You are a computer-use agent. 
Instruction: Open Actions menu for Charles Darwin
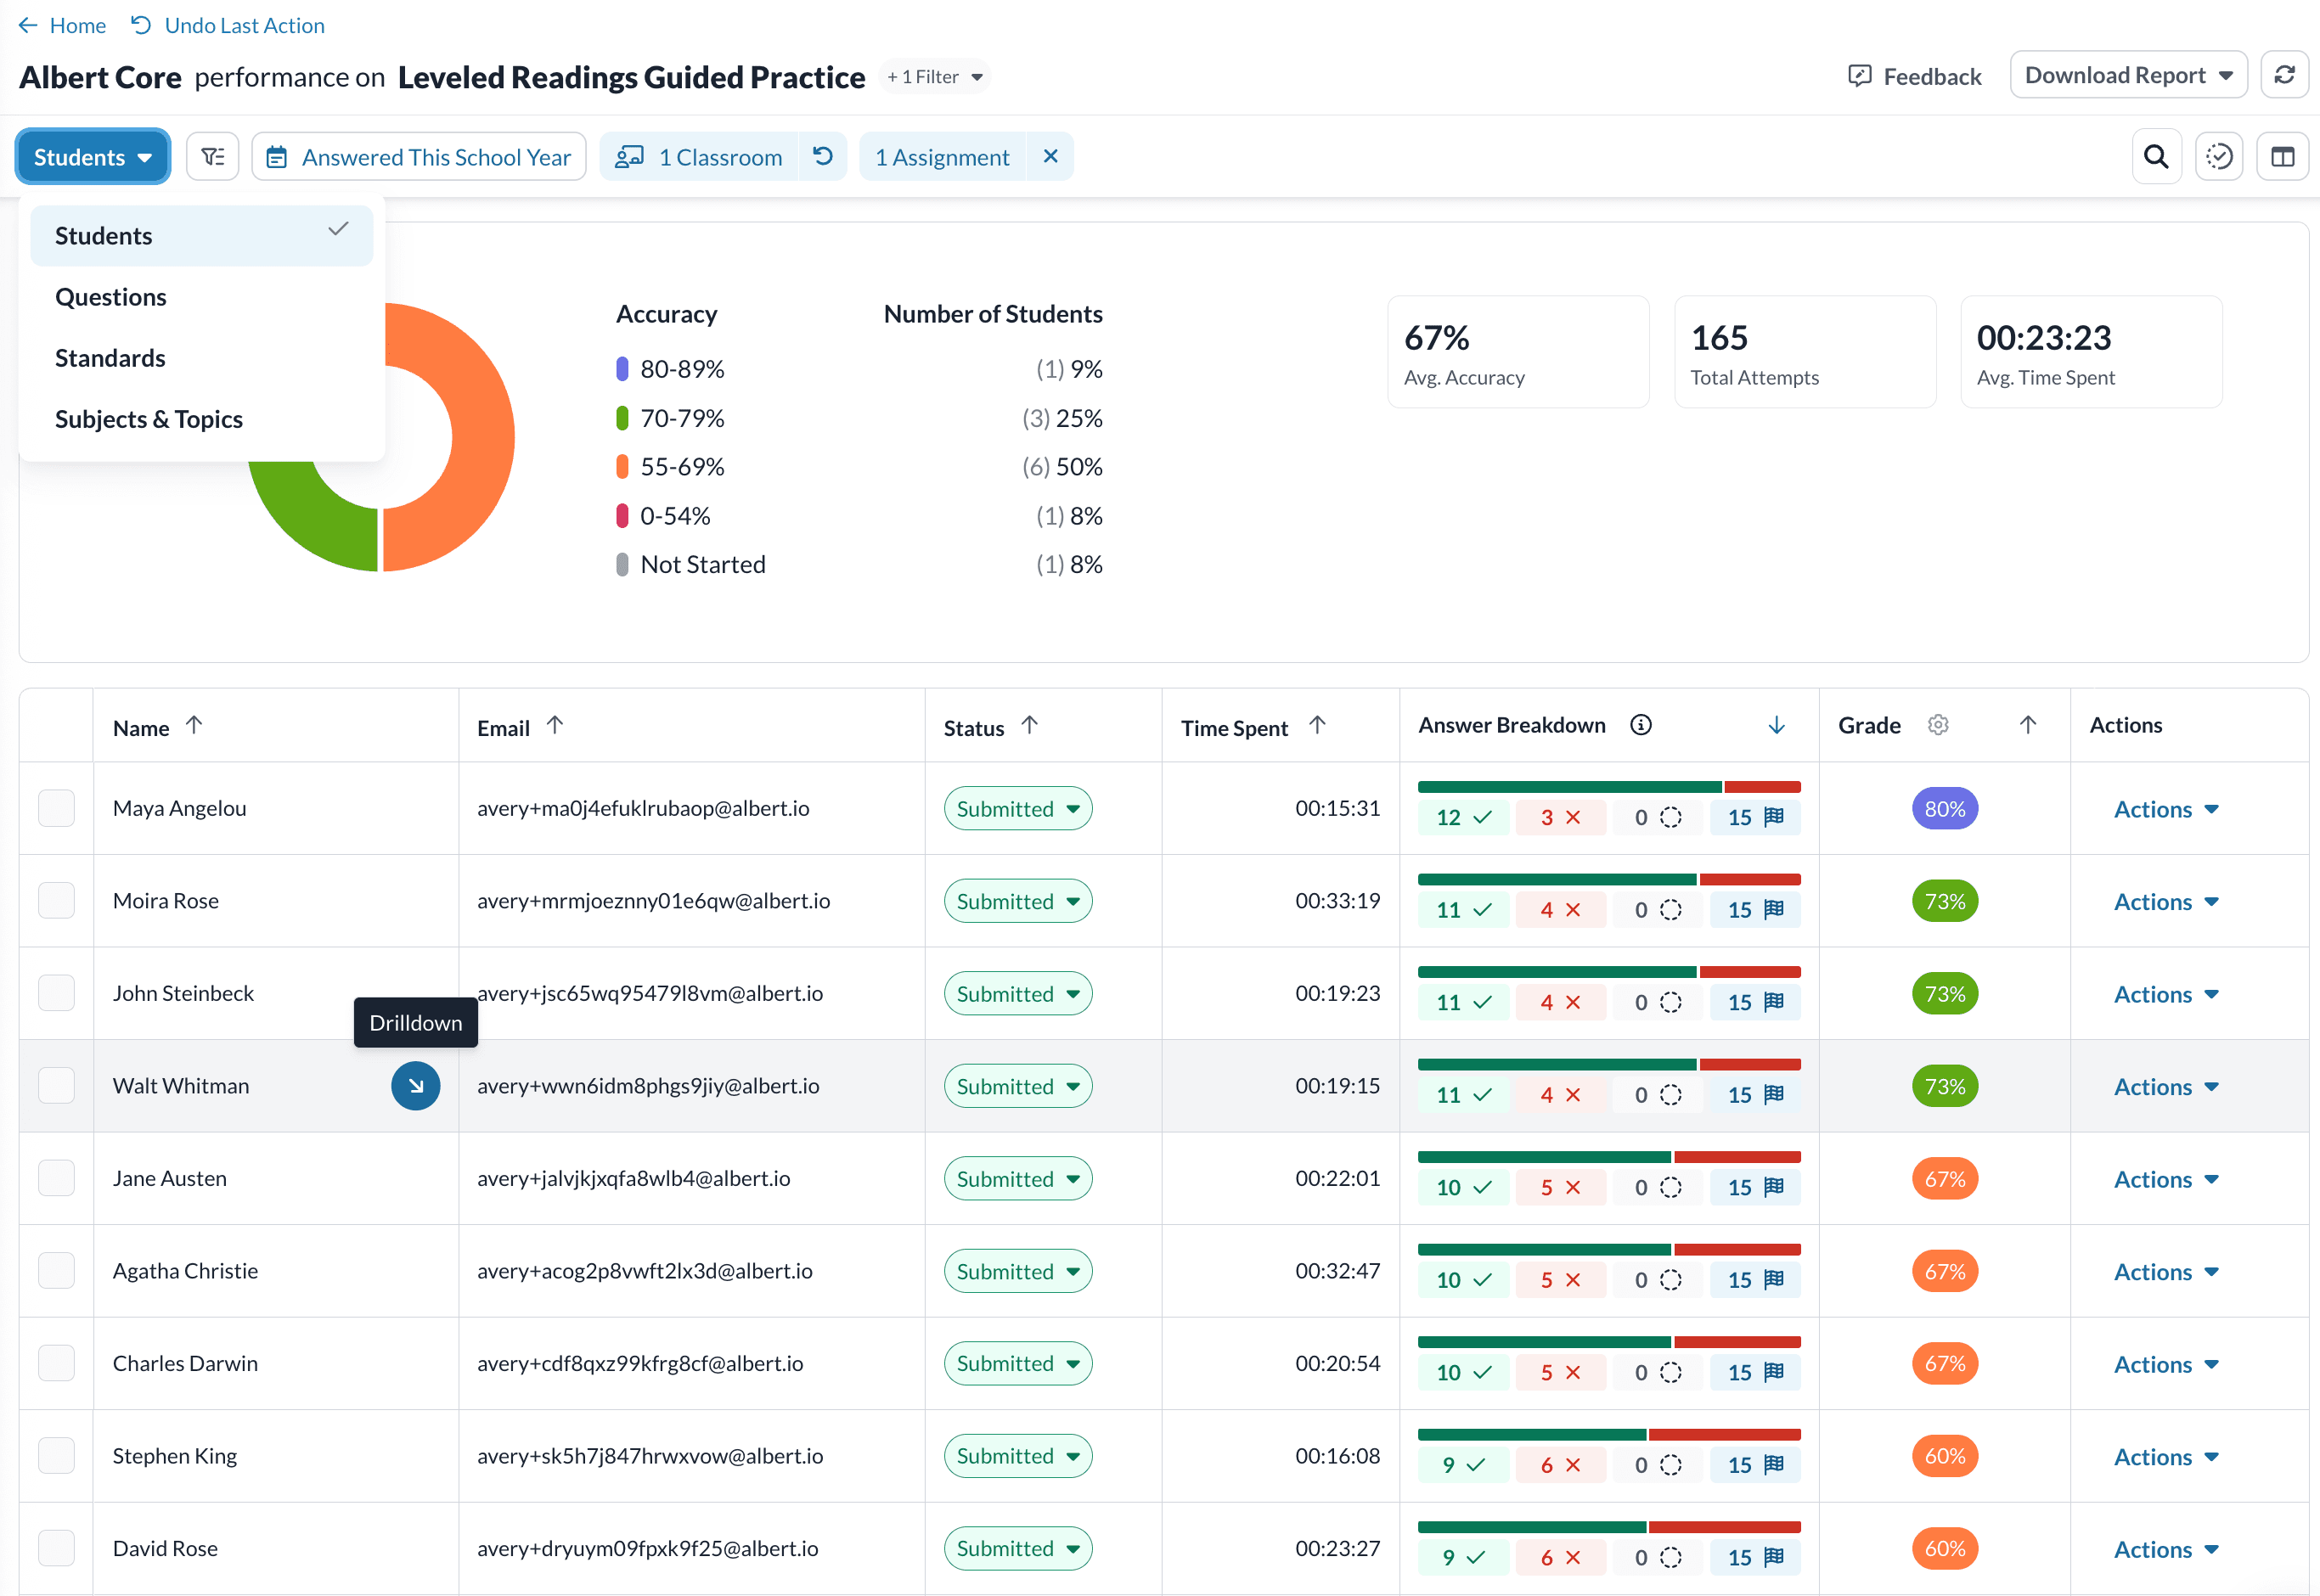2165,1364
